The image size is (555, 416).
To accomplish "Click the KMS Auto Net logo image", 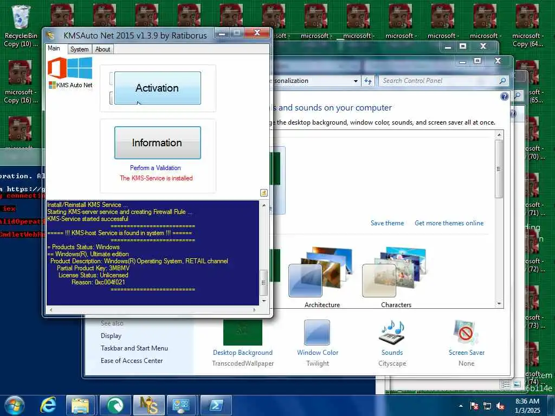I will pos(70,73).
